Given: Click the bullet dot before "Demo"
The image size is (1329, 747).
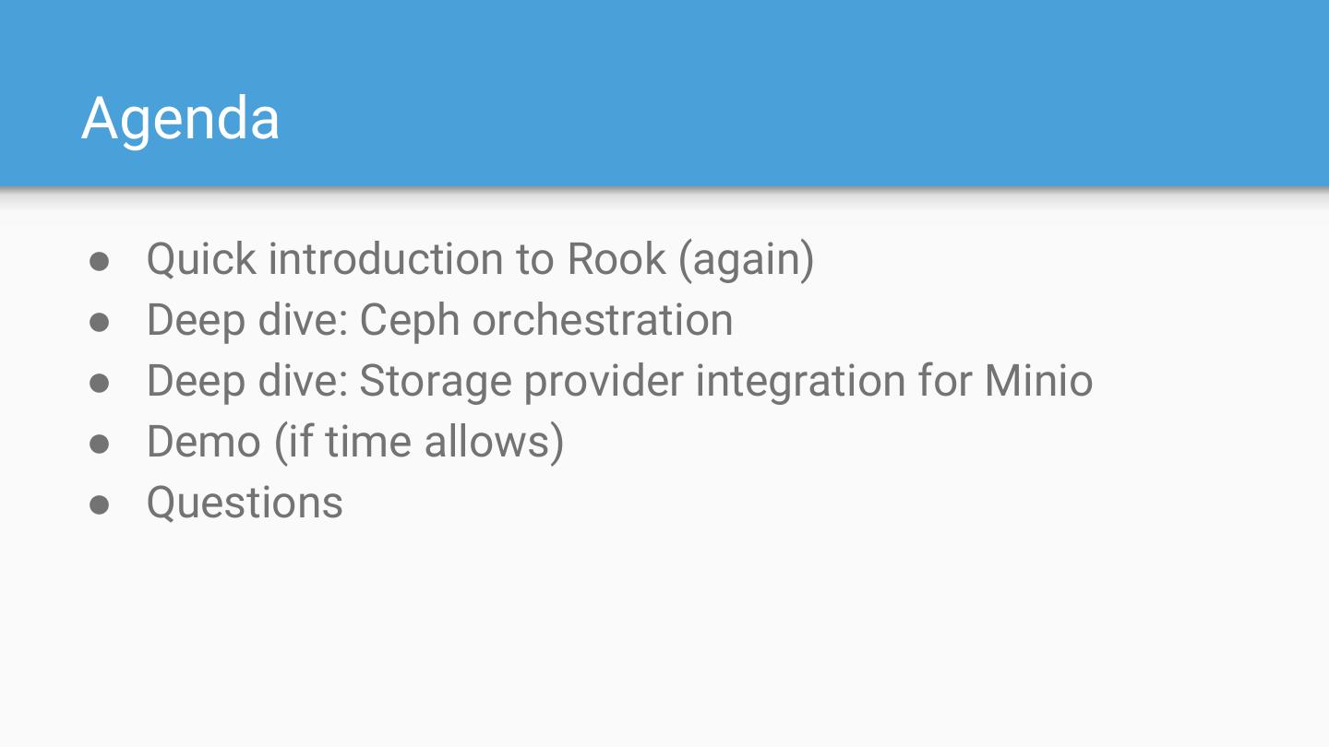Looking at the screenshot, I should coord(100,444).
